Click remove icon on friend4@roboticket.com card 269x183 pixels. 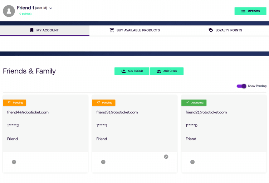pyautogui.click(x=14, y=162)
